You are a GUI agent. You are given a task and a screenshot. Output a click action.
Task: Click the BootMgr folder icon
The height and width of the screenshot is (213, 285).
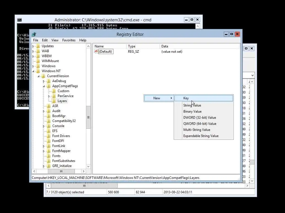48,116
